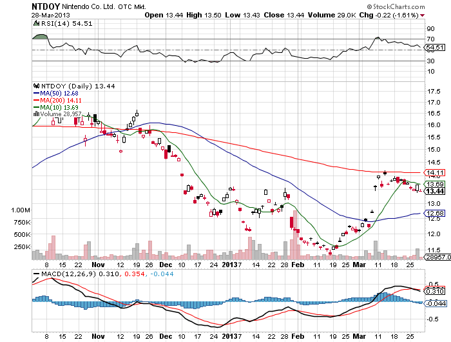The width and height of the screenshot is (451, 342).
Task: Click the Open 13.44 value
Action: [x=164, y=15]
